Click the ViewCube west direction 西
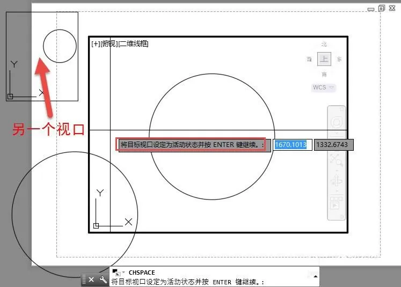Viewport: 401px width, 287px height. point(309,60)
